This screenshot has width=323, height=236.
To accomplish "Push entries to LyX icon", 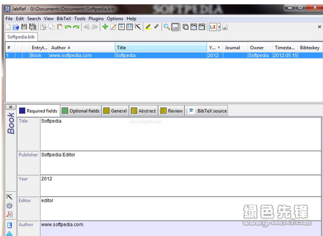I will [x=213, y=27].
